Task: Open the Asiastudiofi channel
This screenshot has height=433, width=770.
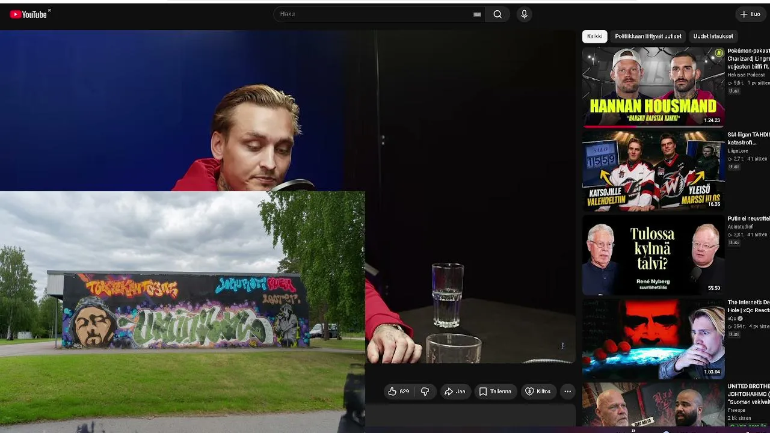Action: [x=740, y=227]
